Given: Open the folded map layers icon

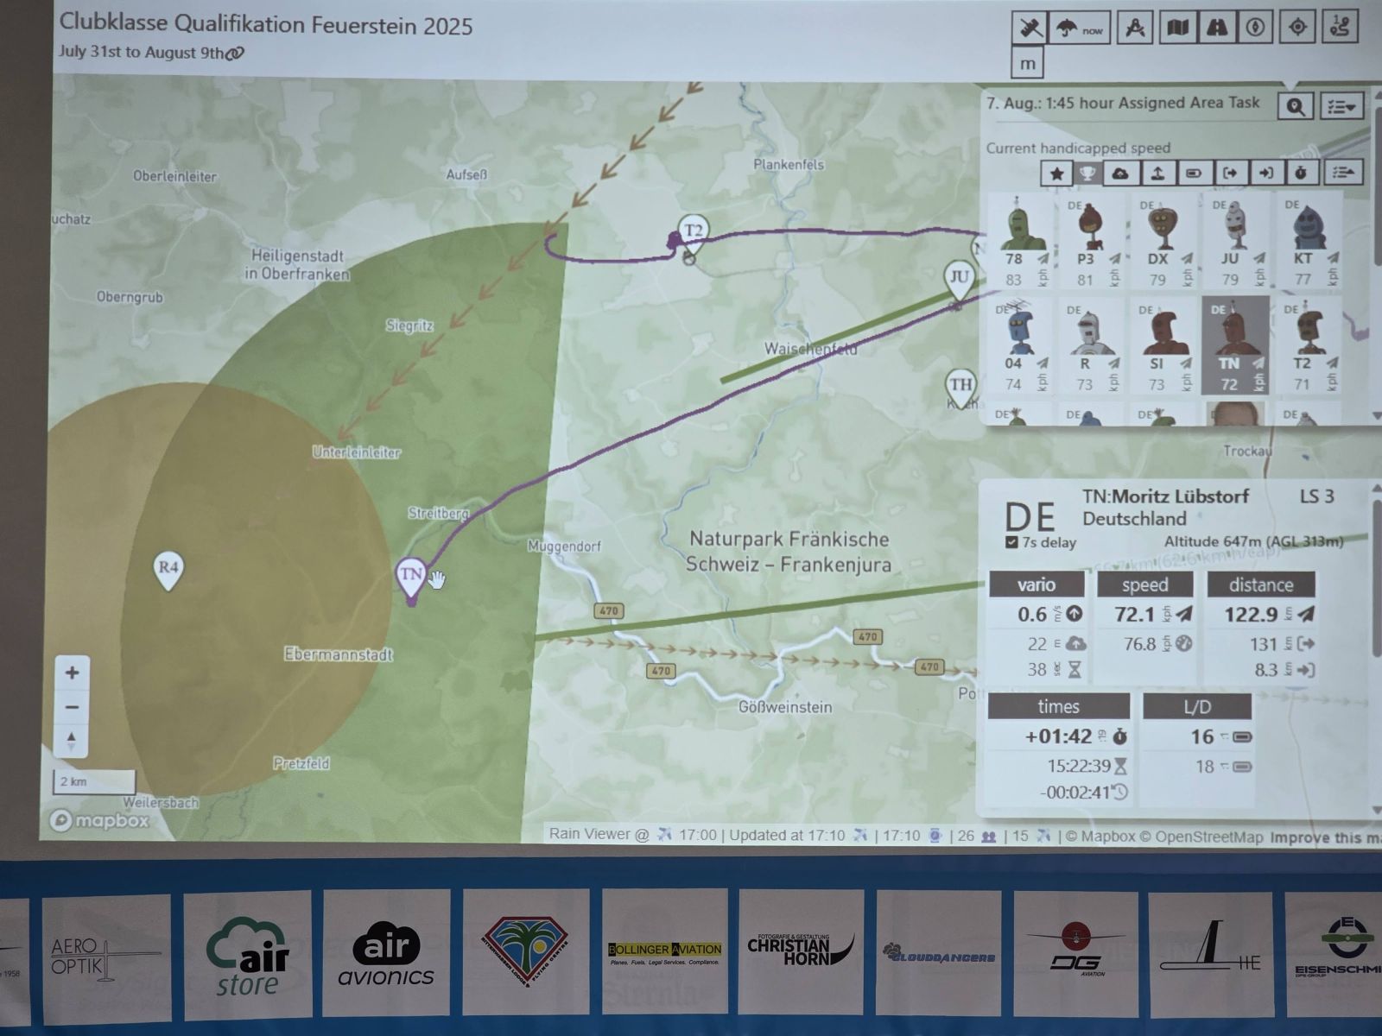Looking at the screenshot, I should click(x=1177, y=28).
